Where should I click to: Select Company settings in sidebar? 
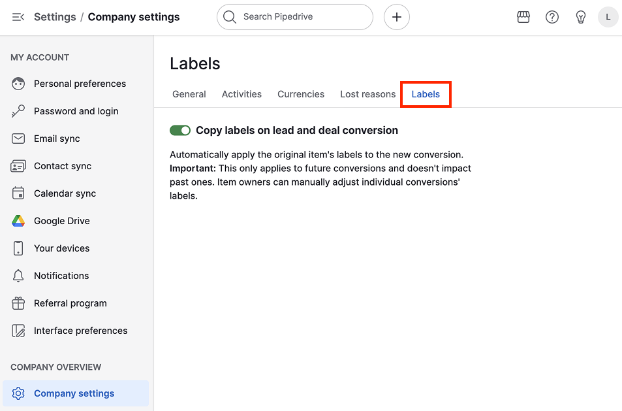pyautogui.click(x=74, y=393)
